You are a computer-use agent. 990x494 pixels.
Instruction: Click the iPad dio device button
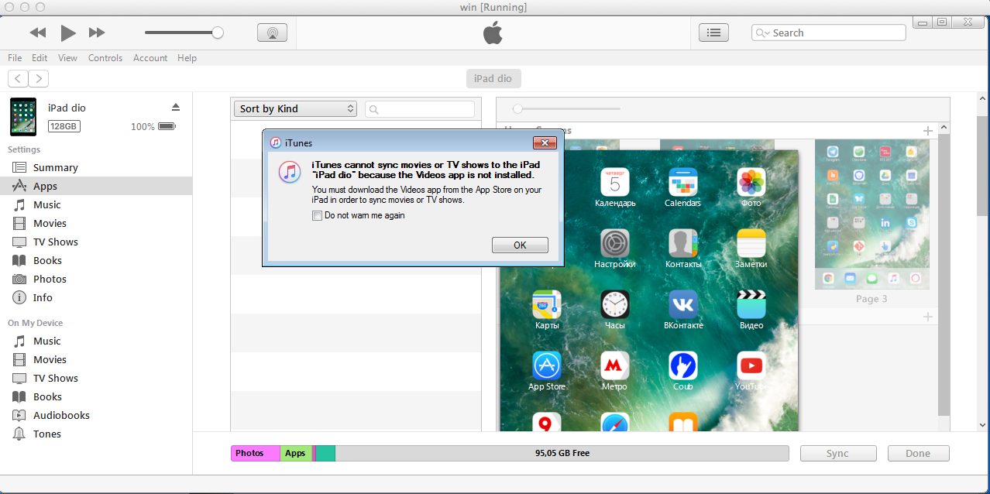493,78
